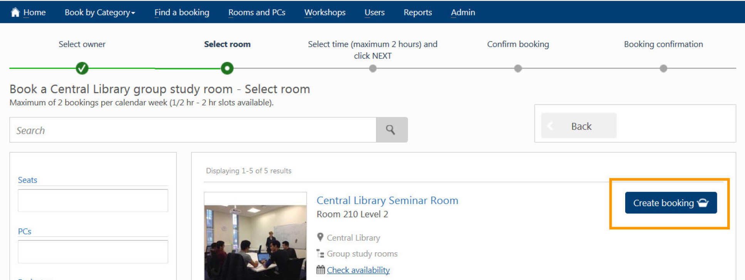Image resolution: width=745 pixels, height=280 pixels.
Task: Go to the Workshops menu item
Action: 325,12
